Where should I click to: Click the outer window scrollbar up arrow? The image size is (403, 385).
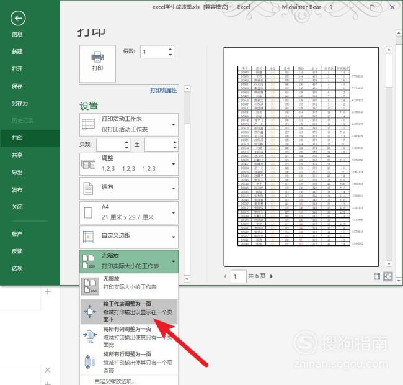[x=399, y=33]
